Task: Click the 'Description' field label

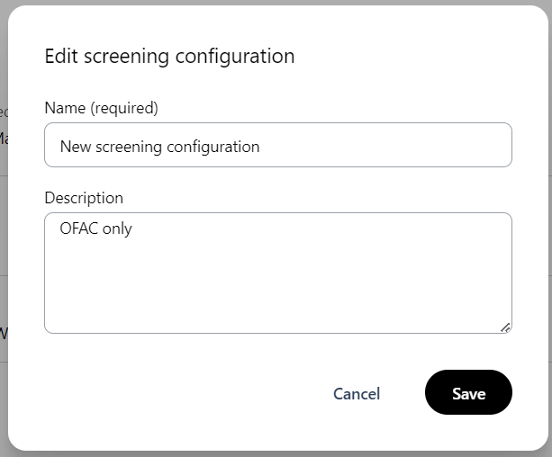Action: [x=84, y=198]
